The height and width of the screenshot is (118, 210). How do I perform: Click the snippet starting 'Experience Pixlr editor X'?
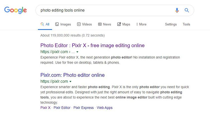[110, 60]
